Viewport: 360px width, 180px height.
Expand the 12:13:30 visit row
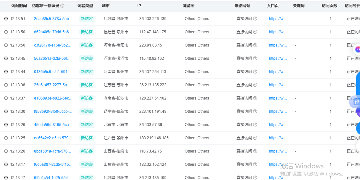6,111
